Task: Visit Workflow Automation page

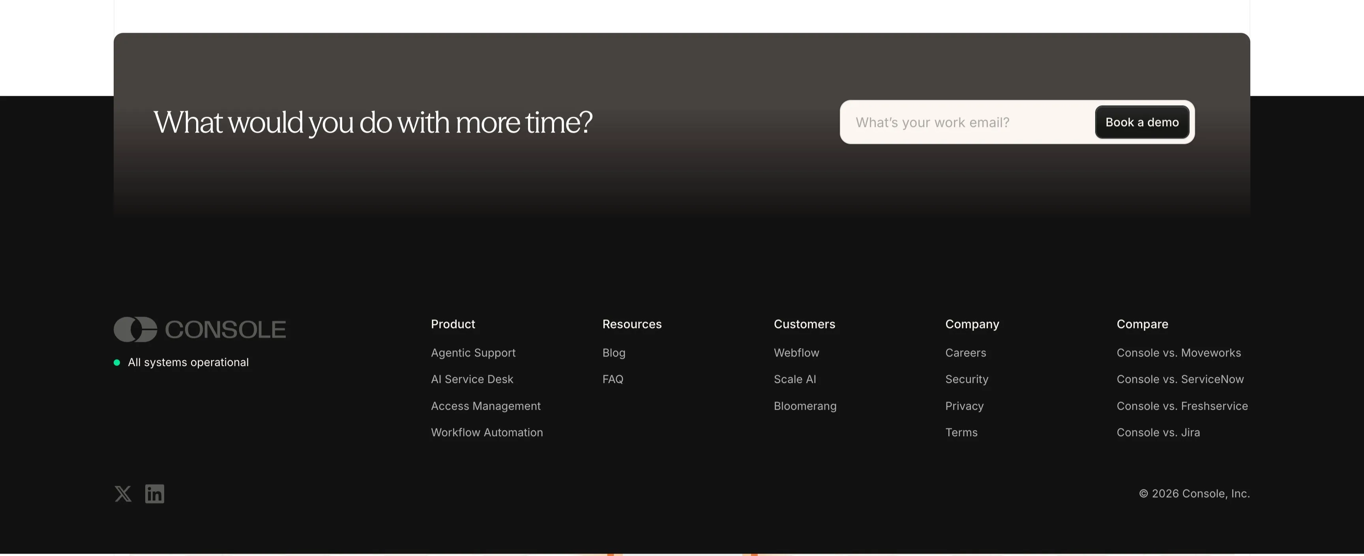Action: (x=487, y=432)
